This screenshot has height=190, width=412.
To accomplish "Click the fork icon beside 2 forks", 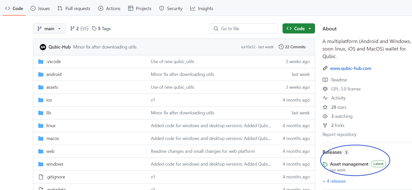I will pos(325,125).
